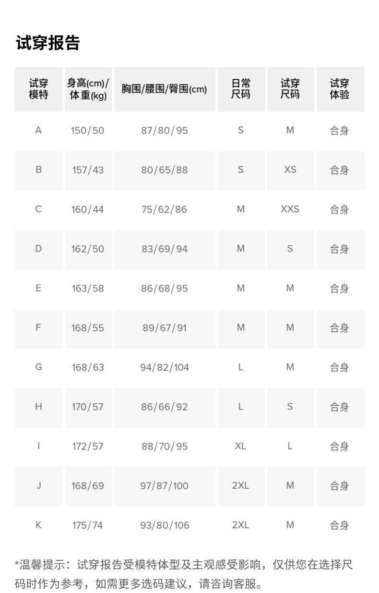Click the 试穿报告 heading
Image resolution: width=379 pixels, height=593 pixels.
pos(48,43)
